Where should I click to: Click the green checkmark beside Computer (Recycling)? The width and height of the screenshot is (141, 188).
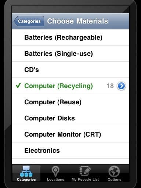(x=18, y=86)
